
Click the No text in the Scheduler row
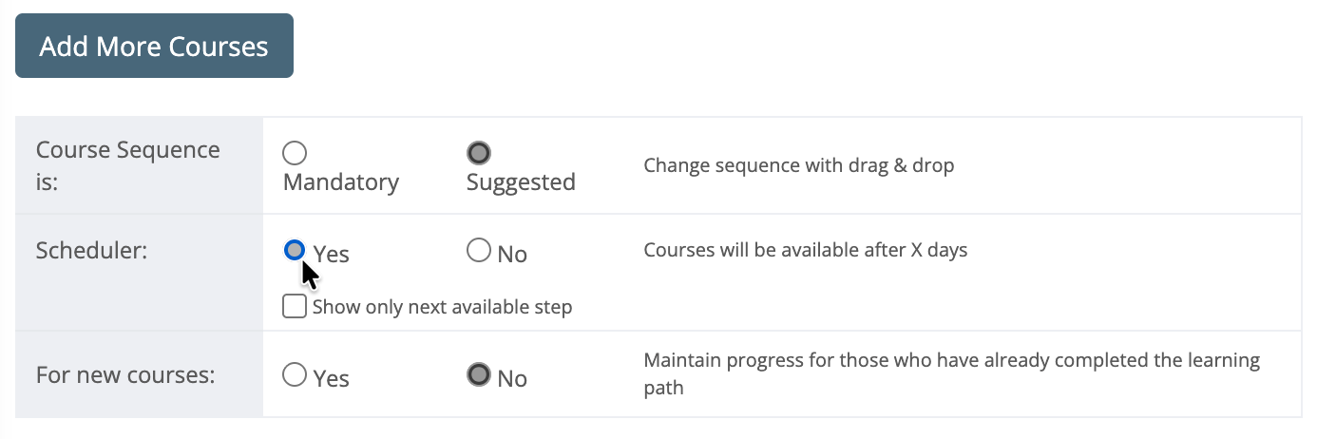tap(512, 255)
